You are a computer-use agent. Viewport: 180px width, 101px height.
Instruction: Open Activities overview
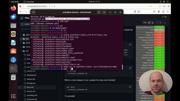[15, 2]
